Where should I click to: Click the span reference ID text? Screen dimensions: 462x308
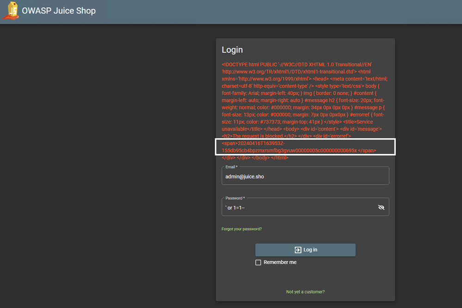point(299,147)
